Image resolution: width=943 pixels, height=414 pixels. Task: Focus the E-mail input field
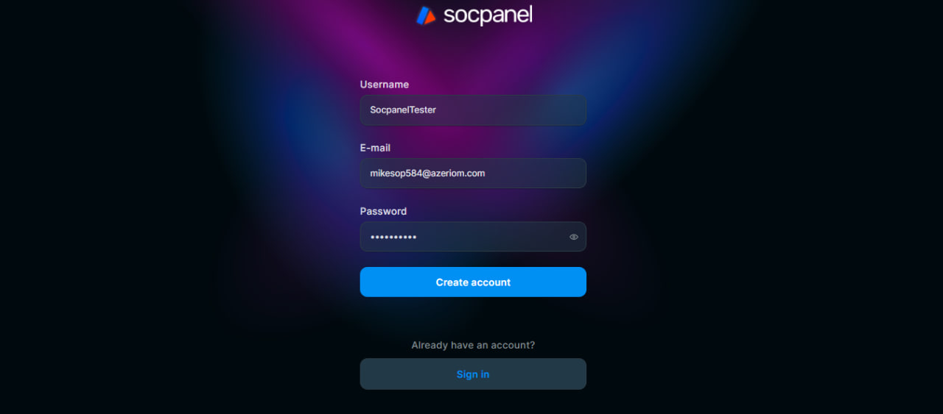[473, 174]
